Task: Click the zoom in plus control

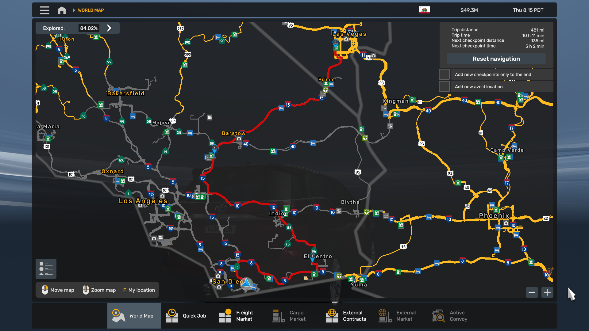Action: pos(547,292)
